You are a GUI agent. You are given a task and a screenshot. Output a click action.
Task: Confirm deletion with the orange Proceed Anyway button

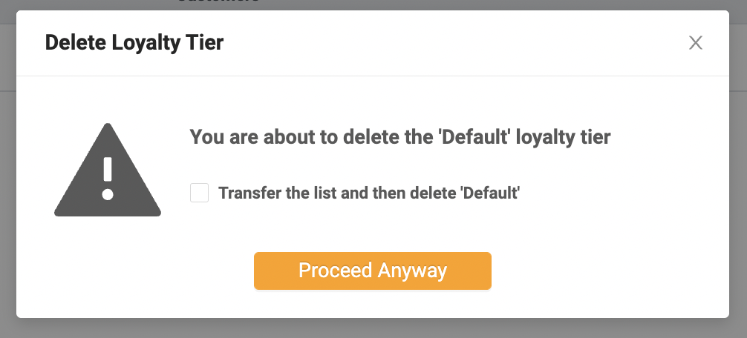click(x=372, y=271)
